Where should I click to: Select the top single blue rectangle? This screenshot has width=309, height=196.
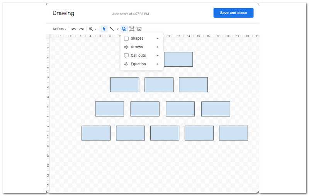[x=178, y=59]
